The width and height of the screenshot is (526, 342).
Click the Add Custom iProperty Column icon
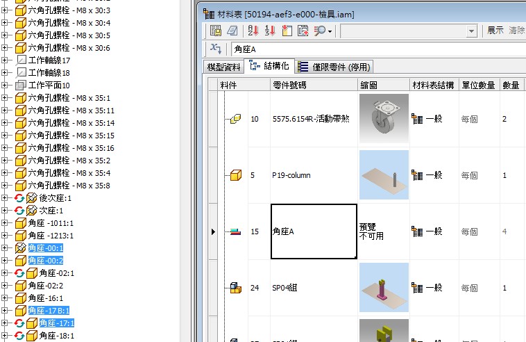tap(303, 31)
